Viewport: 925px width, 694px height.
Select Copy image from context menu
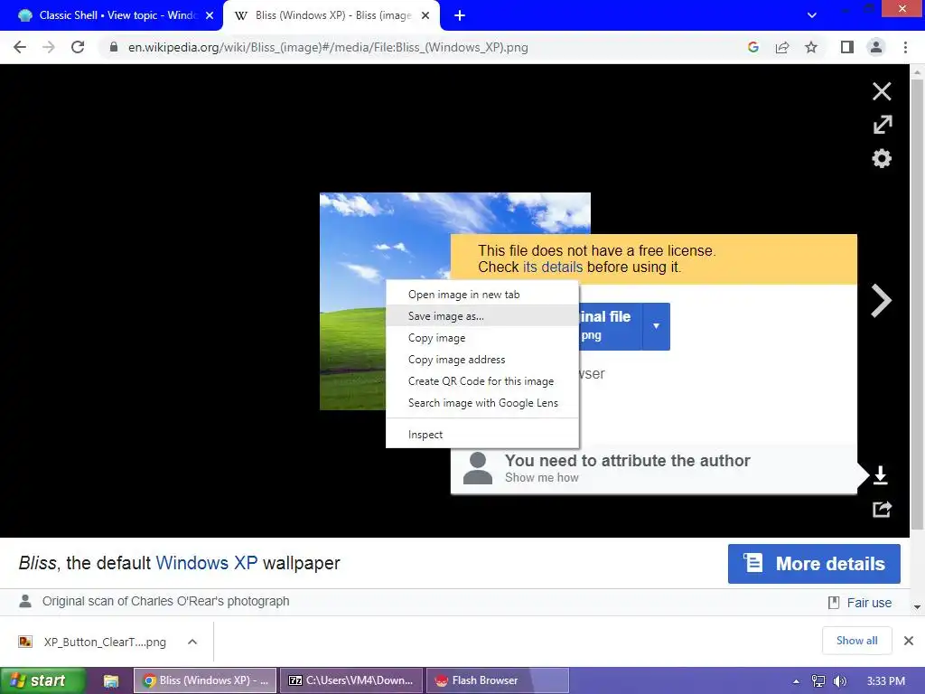coord(482,338)
